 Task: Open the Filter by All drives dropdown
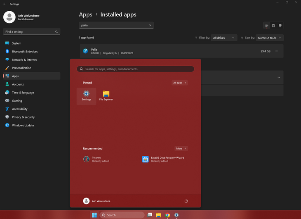[224, 38]
